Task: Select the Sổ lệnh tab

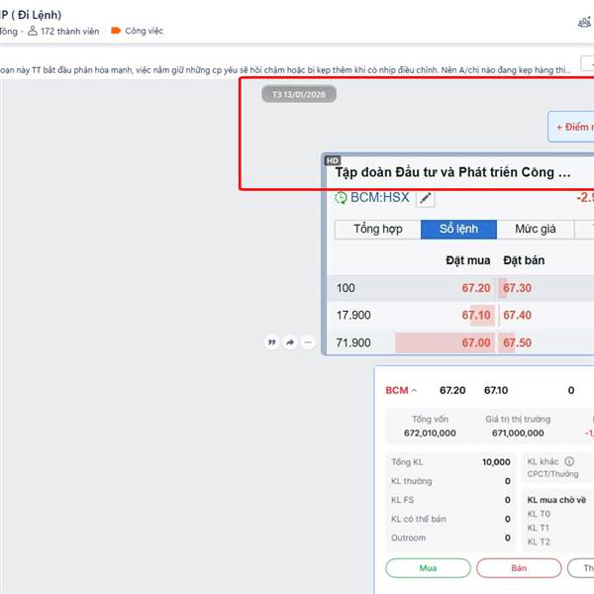Action: [x=458, y=230]
